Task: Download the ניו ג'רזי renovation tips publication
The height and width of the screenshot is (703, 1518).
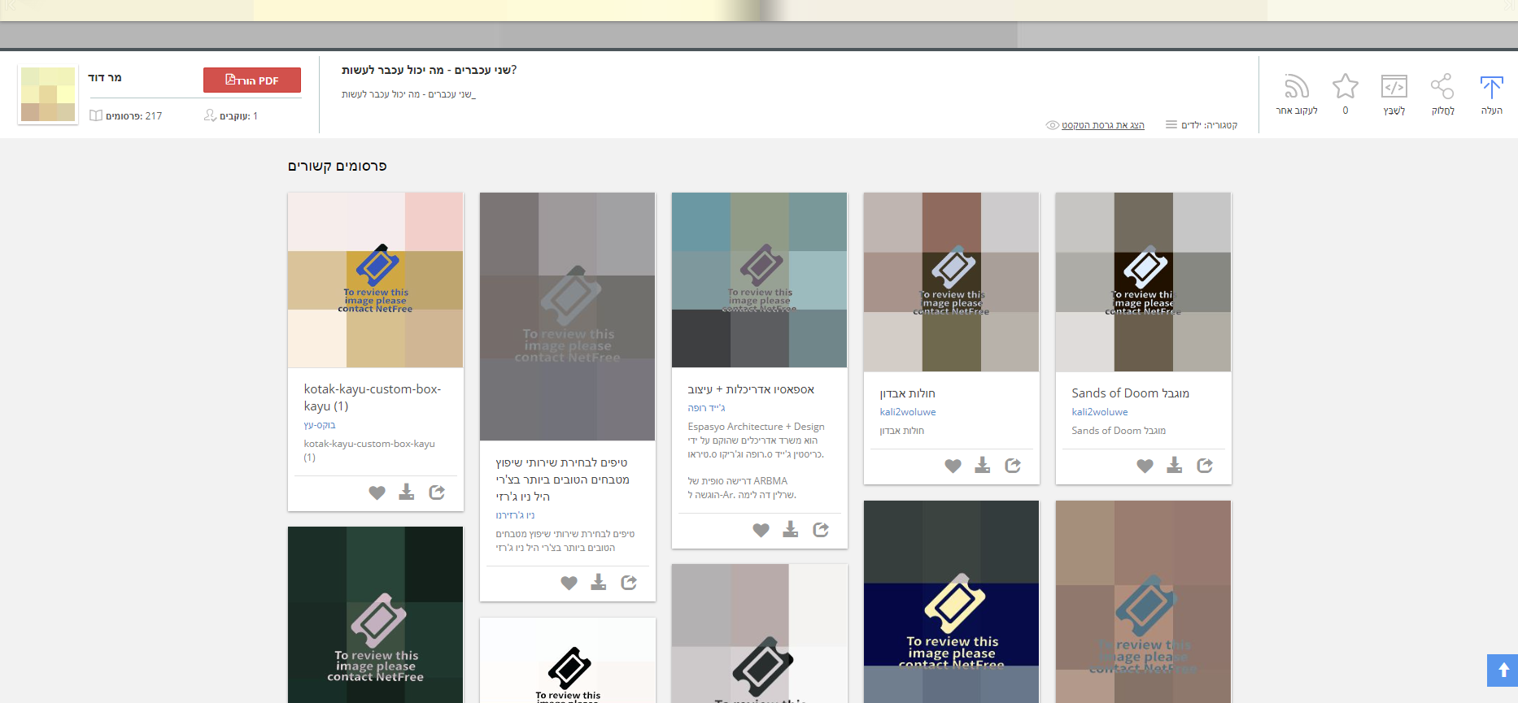Action: (x=599, y=582)
